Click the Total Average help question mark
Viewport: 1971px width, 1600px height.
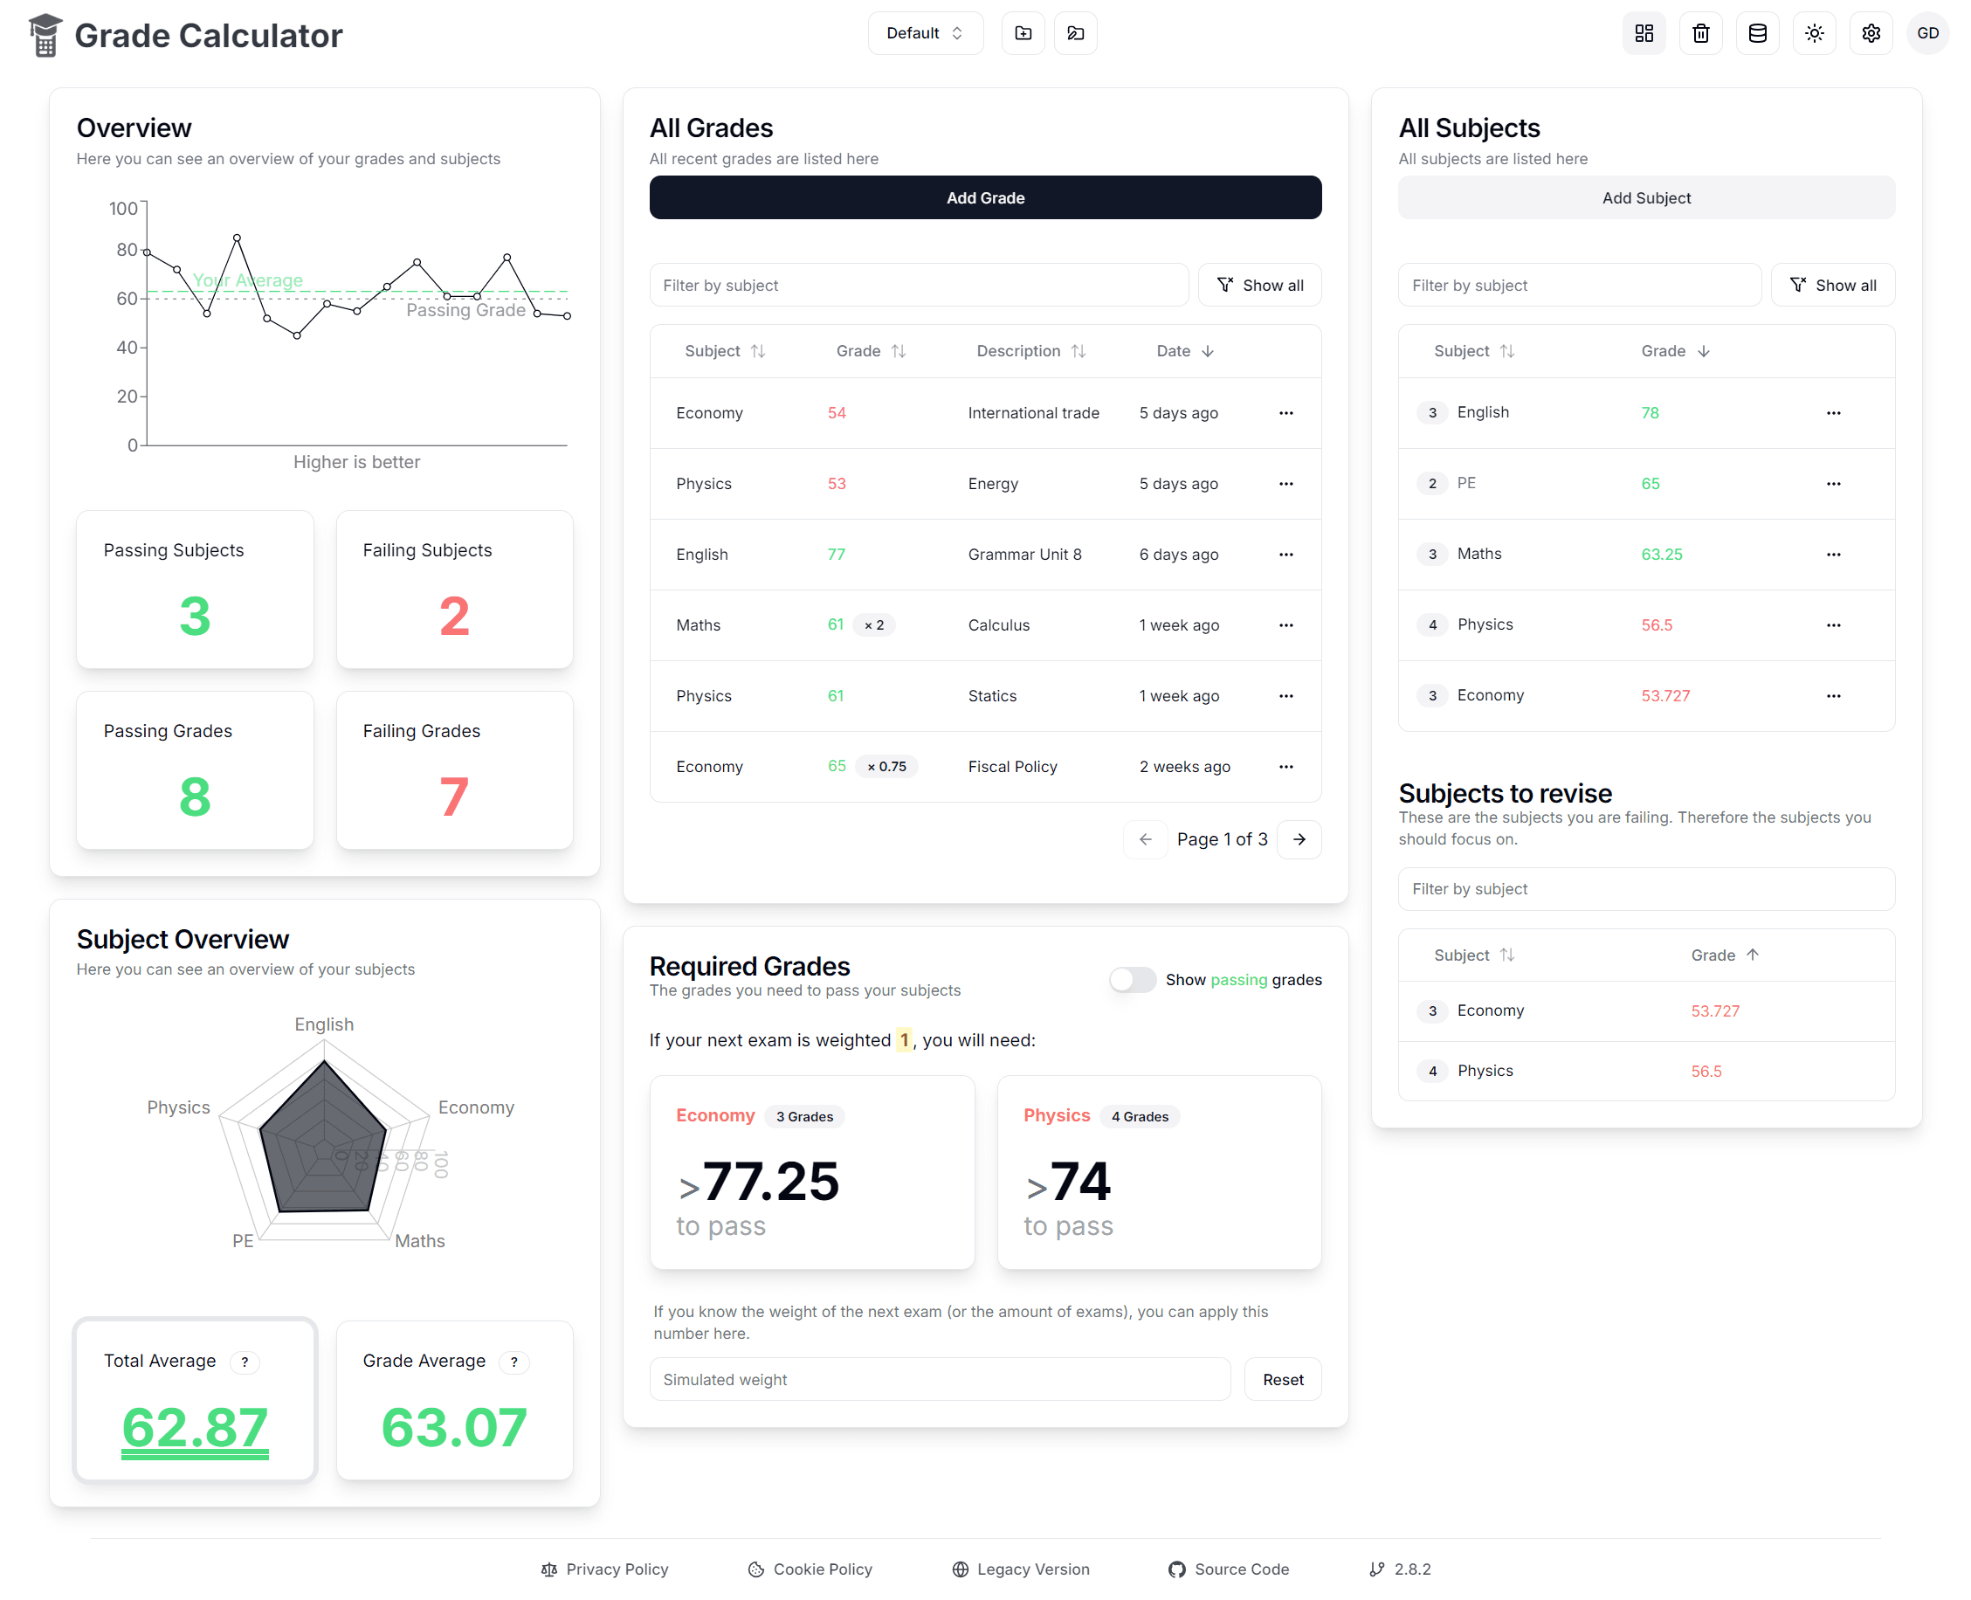coord(245,1362)
